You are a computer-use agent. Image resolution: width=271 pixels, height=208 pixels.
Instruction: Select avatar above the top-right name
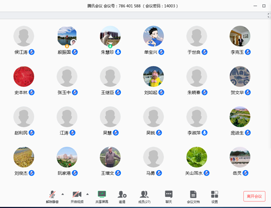240,36
